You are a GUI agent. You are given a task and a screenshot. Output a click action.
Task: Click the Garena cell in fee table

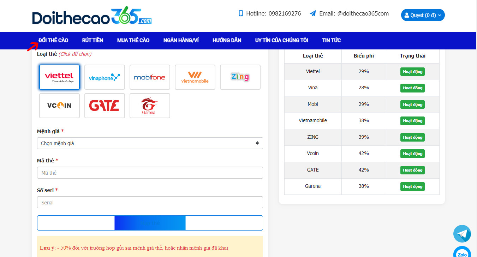[313, 186]
